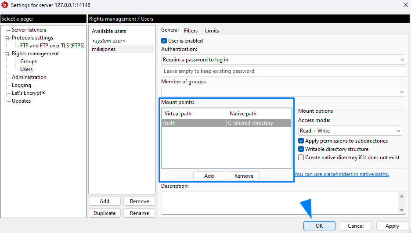Check 'Create native directory if it does not exist'
The image size is (411, 233).
pos(301,158)
